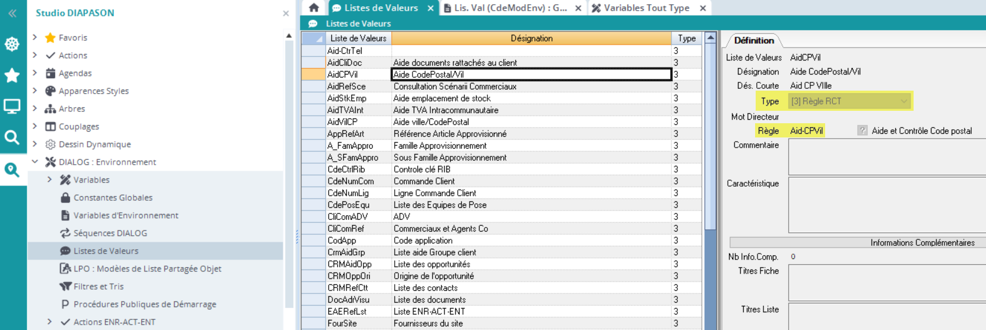Switch to the Variables Tout Type tab

coord(646,8)
